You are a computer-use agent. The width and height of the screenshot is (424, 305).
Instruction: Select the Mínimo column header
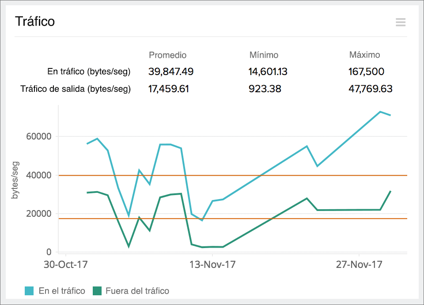point(264,55)
